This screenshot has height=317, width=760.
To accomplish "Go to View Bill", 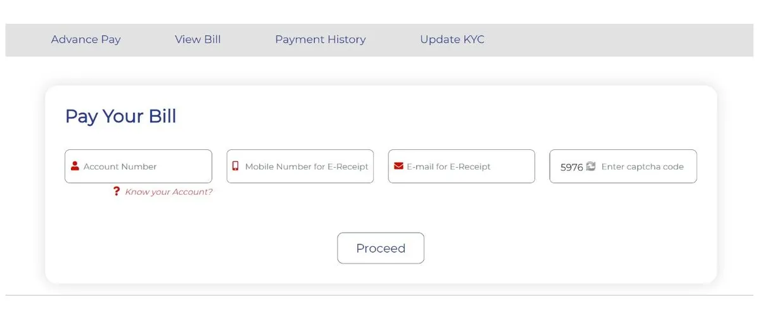I will click(198, 39).
